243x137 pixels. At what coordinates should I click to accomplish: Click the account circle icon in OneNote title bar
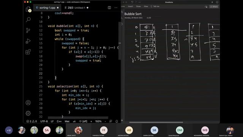pyautogui.click(x=217, y=2)
